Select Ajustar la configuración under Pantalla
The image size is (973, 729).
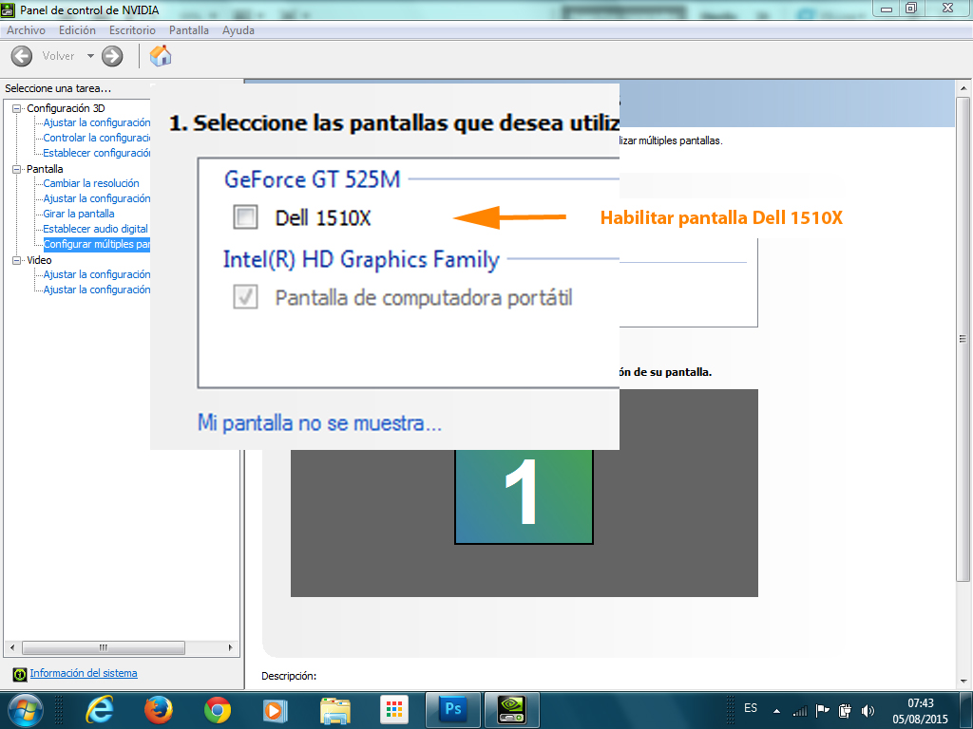click(97, 198)
